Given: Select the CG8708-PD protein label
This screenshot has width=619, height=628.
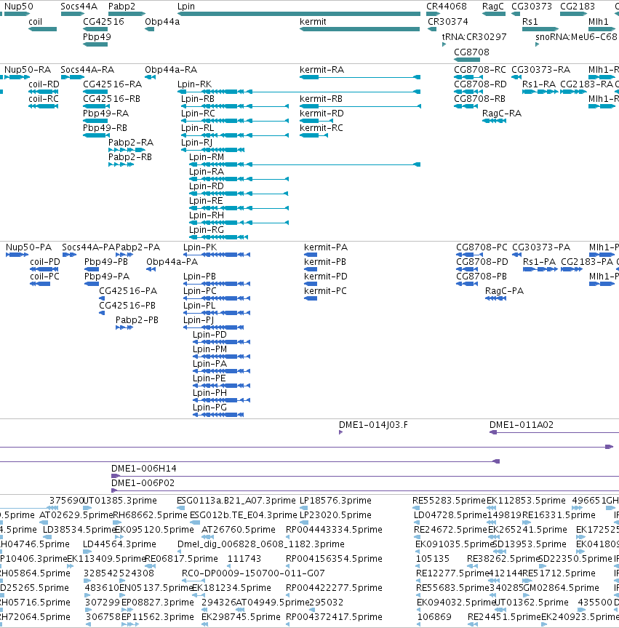Looking at the screenshot, I should (x=482, y=262).
